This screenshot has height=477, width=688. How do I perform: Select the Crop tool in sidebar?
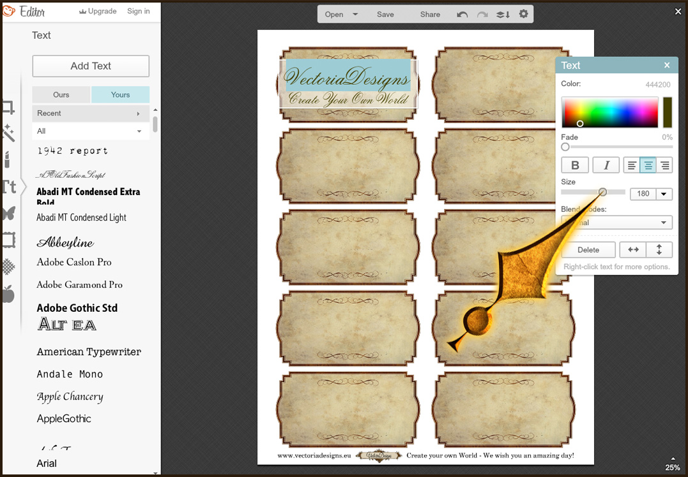tap(8, 107)
